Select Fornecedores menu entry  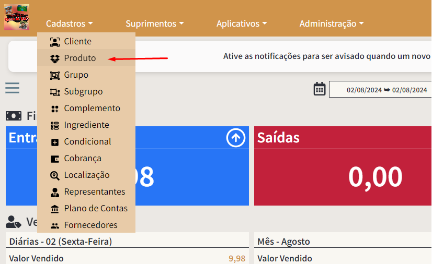[x=90, y=225]
